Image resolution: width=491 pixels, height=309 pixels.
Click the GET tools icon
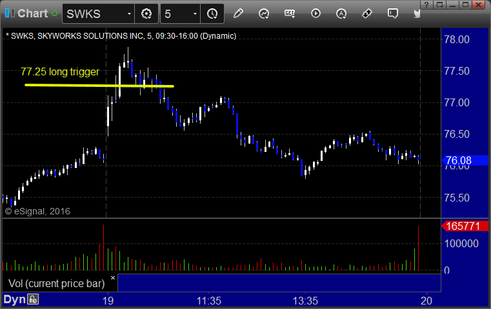pyautogui.click(x=290, y=14)
